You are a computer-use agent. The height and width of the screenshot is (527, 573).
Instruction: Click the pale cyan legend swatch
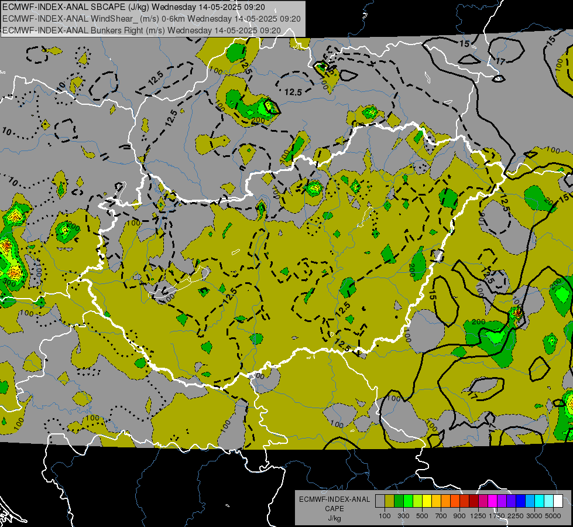coord(549,501)
